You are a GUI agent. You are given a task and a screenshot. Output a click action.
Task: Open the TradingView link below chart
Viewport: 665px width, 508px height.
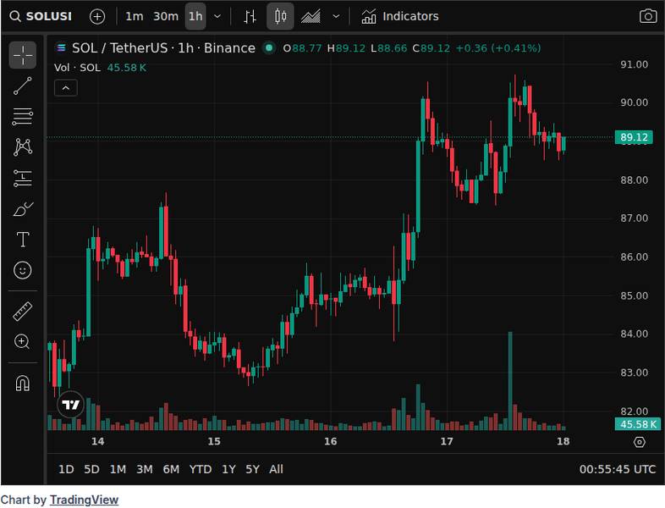(84, 500)
